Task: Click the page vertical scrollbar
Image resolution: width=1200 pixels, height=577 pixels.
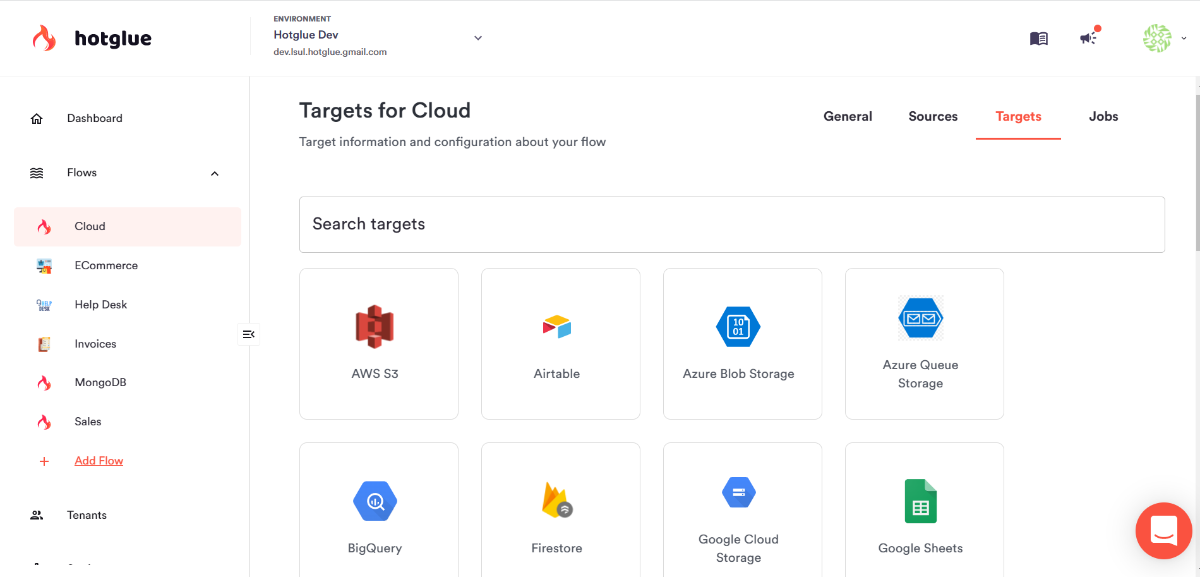Action: click(1197, 173)
